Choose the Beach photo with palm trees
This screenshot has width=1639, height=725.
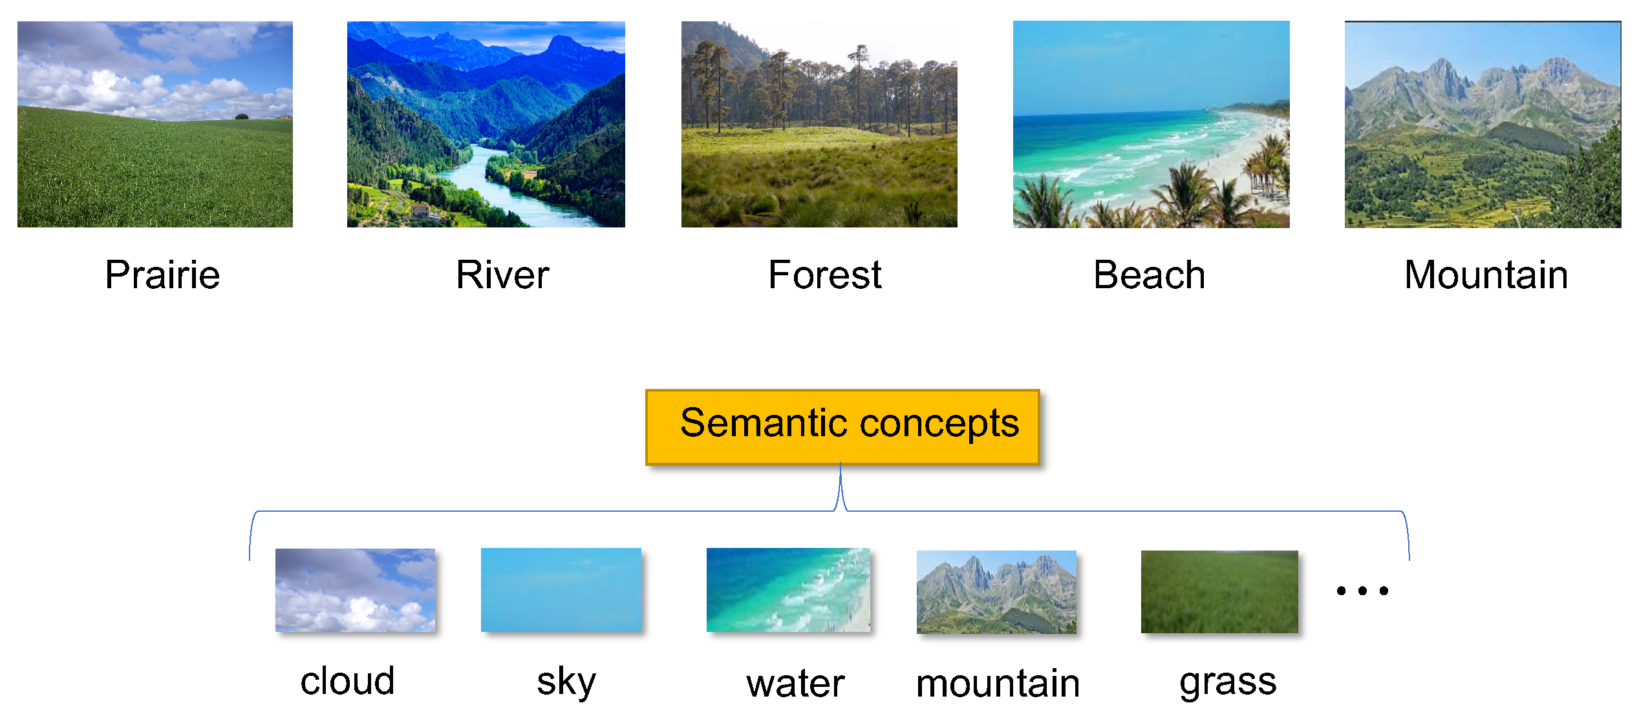coord(1151,124)
